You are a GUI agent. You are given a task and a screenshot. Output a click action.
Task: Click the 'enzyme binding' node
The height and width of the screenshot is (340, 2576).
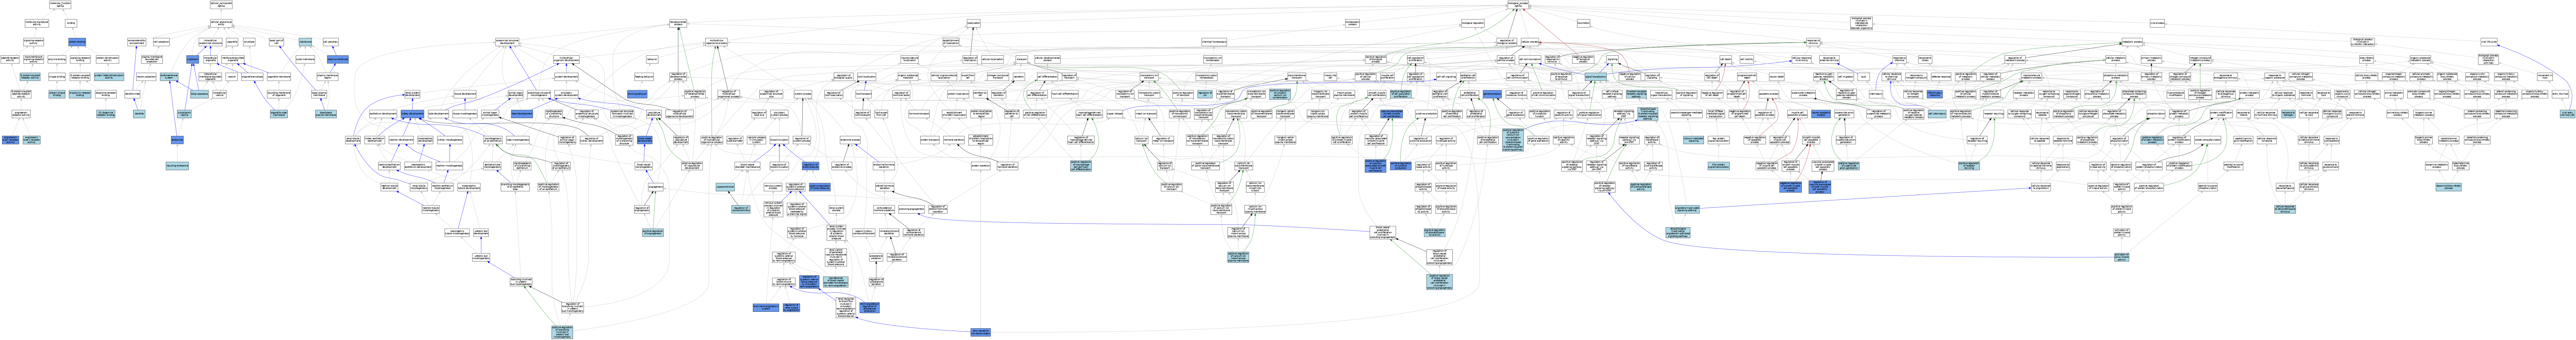[x=57, y=59]
